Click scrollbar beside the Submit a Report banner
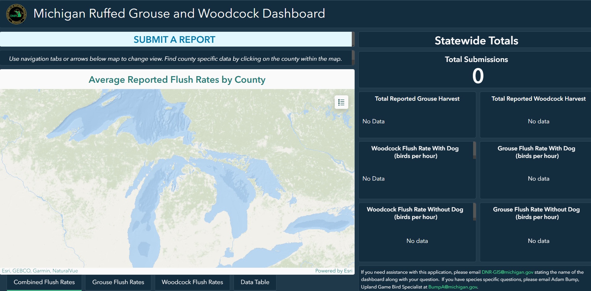 coord(353,39)
